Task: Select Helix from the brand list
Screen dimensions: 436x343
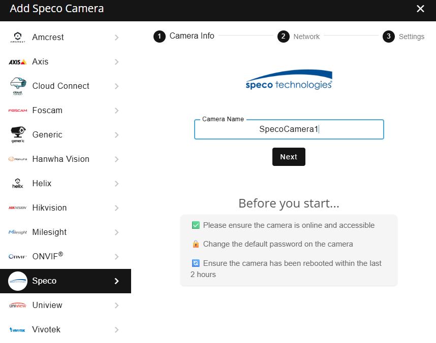Action: pos(66,184)
